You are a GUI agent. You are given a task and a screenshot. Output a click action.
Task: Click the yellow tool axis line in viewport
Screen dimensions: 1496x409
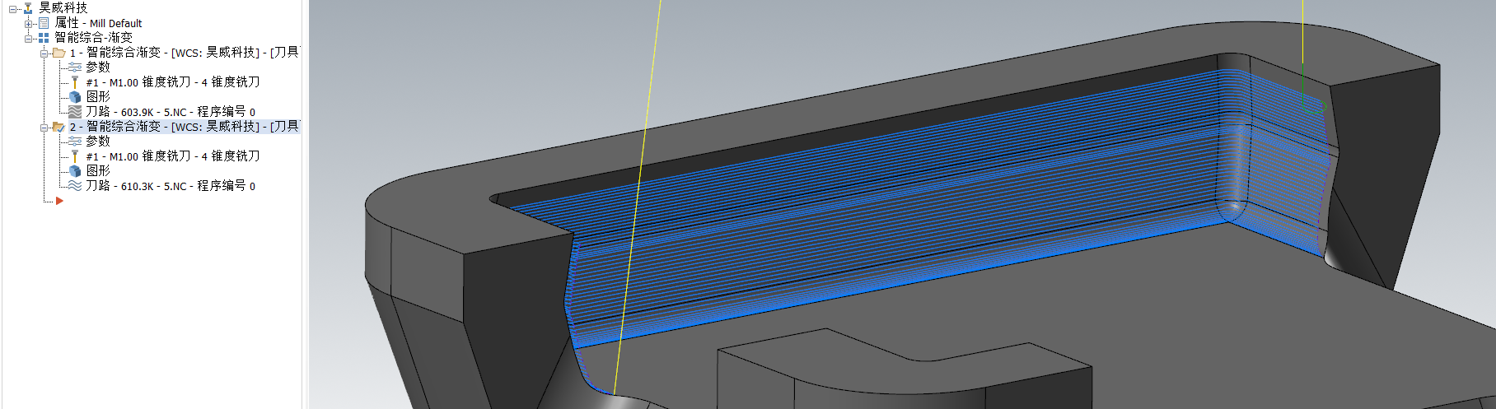pyautogui.click(x=638, y=198)
